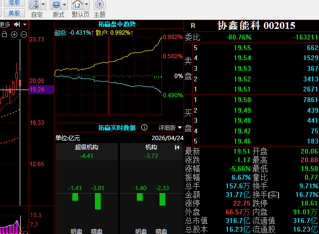Click the info icon beside 拓赢实时数据
Image resolution: width=319 pixels, height=234 pixels.
tap(144, 128)
